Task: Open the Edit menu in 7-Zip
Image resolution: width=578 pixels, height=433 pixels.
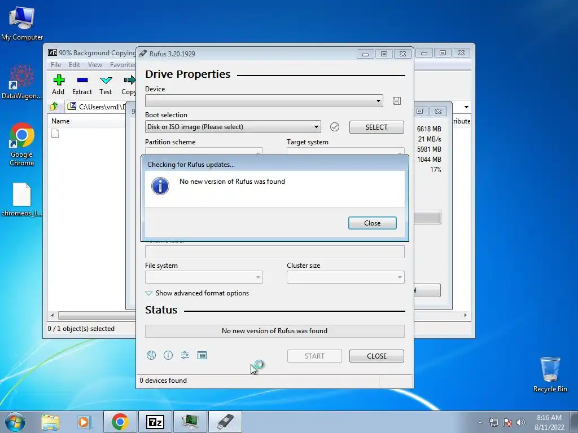Action: (x=75, y=65)
